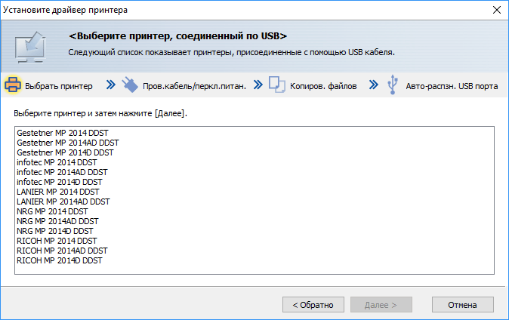Select LANIER MP 2014AD DDST entry

click(x=62, y=202)
